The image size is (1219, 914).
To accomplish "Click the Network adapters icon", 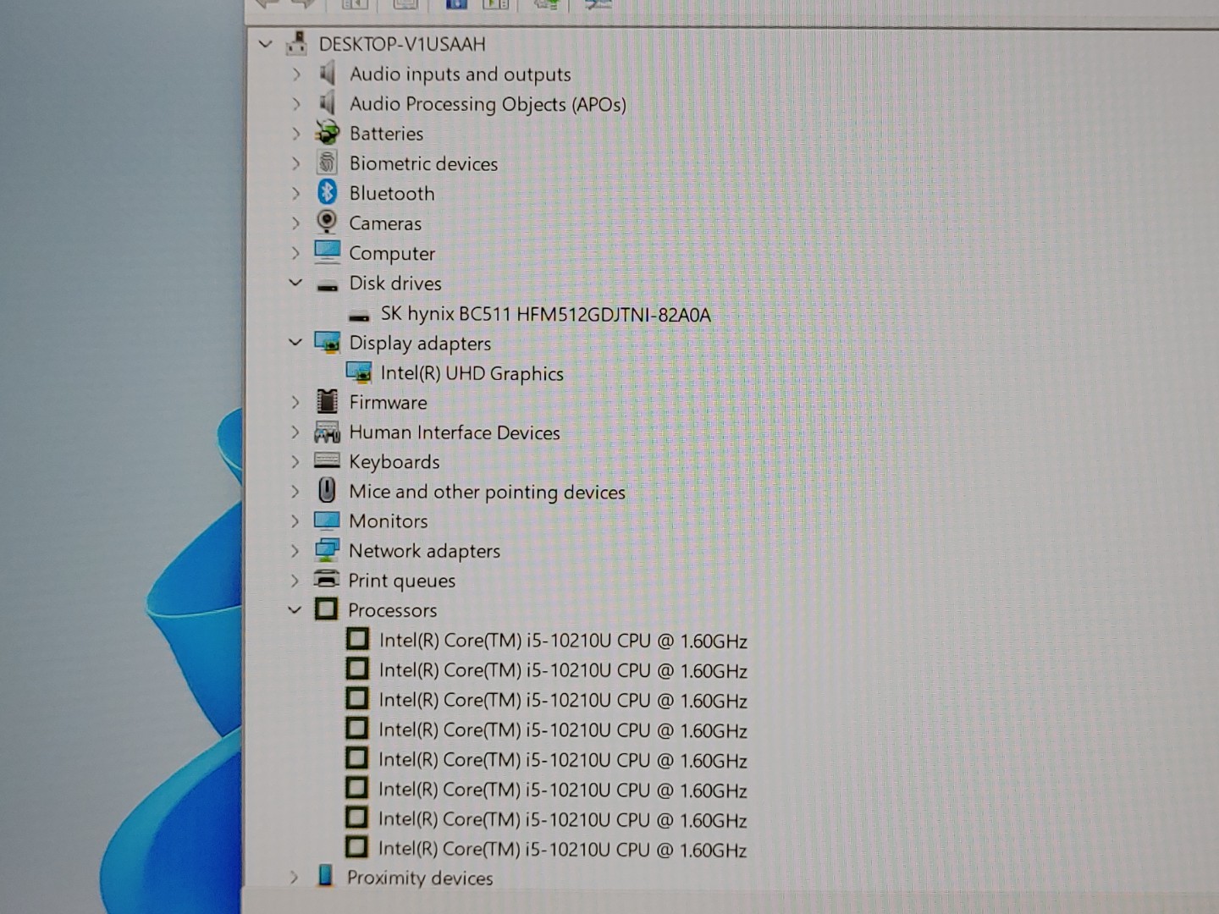I will point(327,550).
